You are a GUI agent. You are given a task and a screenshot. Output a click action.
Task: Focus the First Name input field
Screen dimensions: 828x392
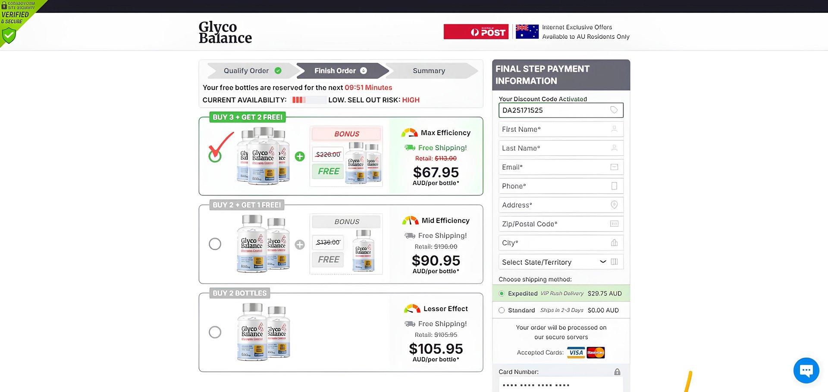tap(561, 129)
